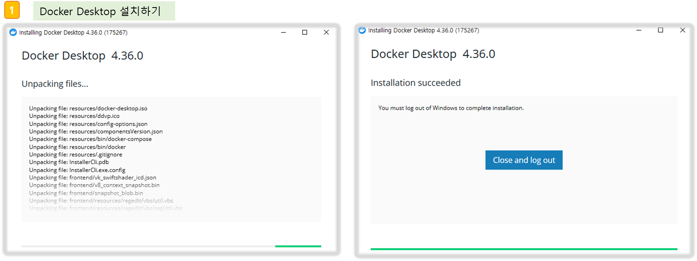The image size is (697, 261).
Task: Select line 'frontend/resources/regedit/vbs/util.vbs'
Action: 121,201
